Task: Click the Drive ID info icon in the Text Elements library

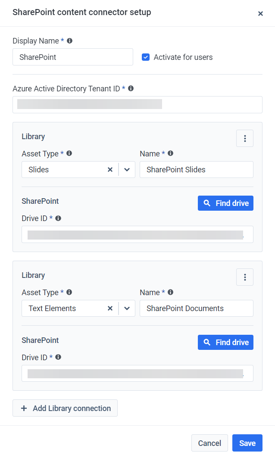Action: click(x=58, y=357)
